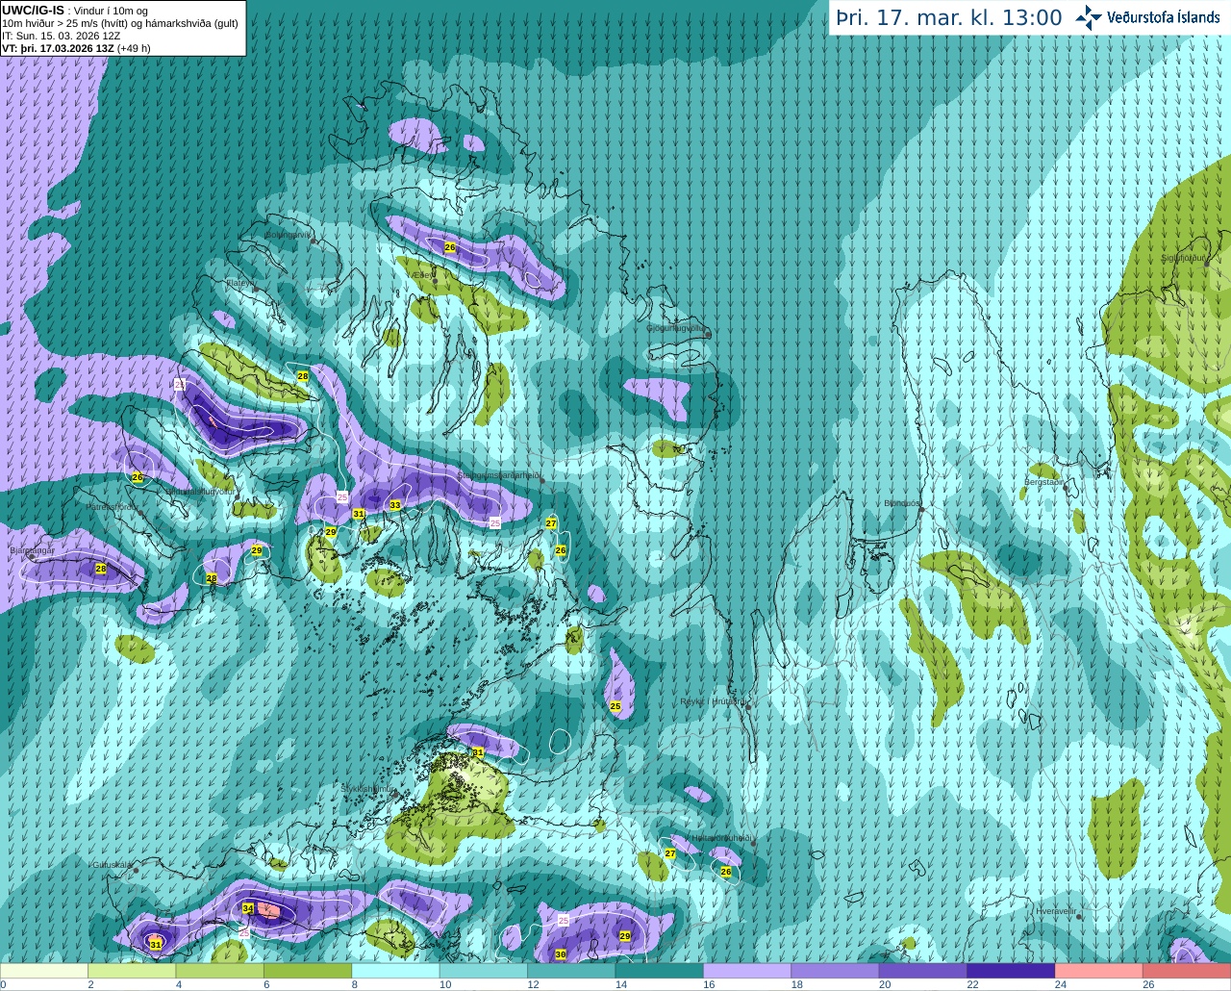Click the Flateyri station label
This screenshot has width=1231, height=991.
pyautogui.click(x=240, y=283)
